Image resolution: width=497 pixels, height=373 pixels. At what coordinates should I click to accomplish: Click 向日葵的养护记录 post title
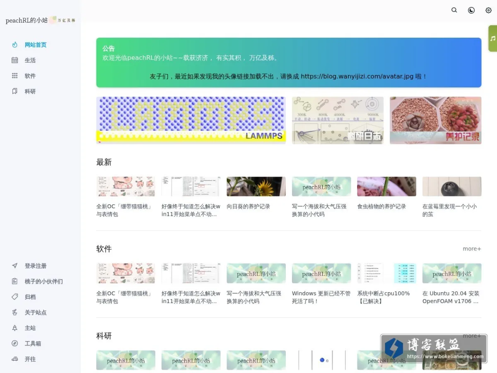tap(248, 206)
